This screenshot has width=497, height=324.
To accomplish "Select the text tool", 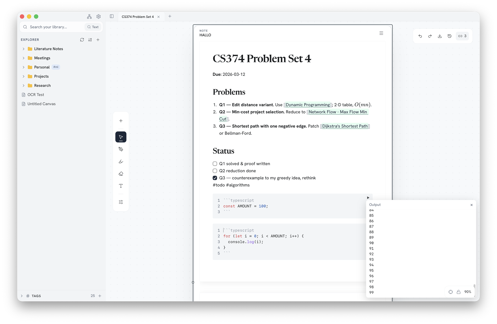I will point(121,186).
